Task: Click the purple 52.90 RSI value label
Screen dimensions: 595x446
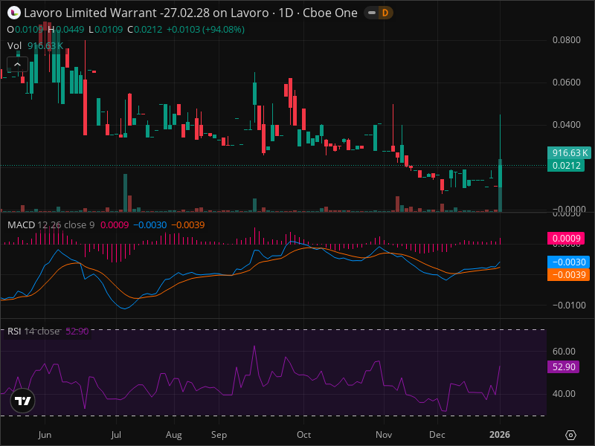Action: click(564, 366)
